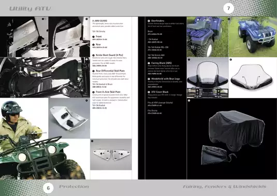
Task: Click the 'Bruin' overfender fitment line
Action: point(150,32)
